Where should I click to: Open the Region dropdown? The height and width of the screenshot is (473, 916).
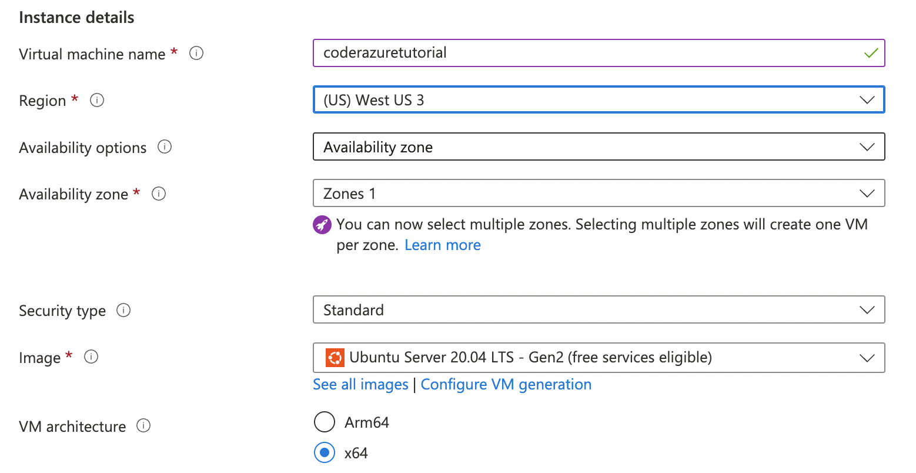point(867,99)
